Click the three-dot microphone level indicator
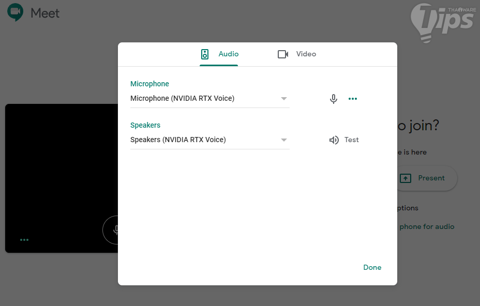The width and height of the screenshot is (480, 306). [x=353, y=99]
